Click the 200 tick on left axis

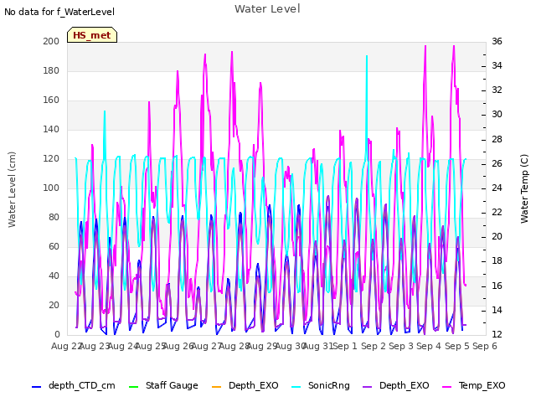click(51, 41)
